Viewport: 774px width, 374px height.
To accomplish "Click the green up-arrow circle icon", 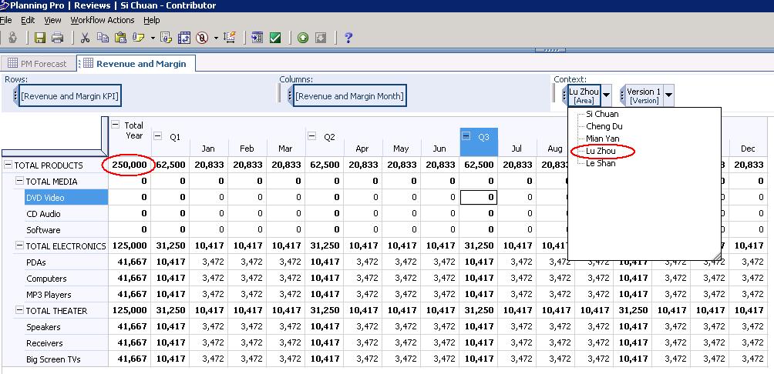I will pyautogui.click(x=303, y=38).
